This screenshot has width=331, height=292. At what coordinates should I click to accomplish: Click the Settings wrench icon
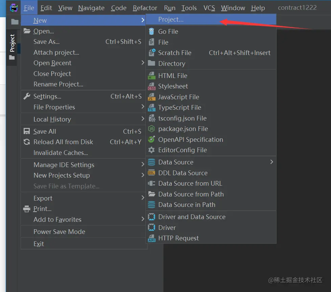[x=27, y=96]
